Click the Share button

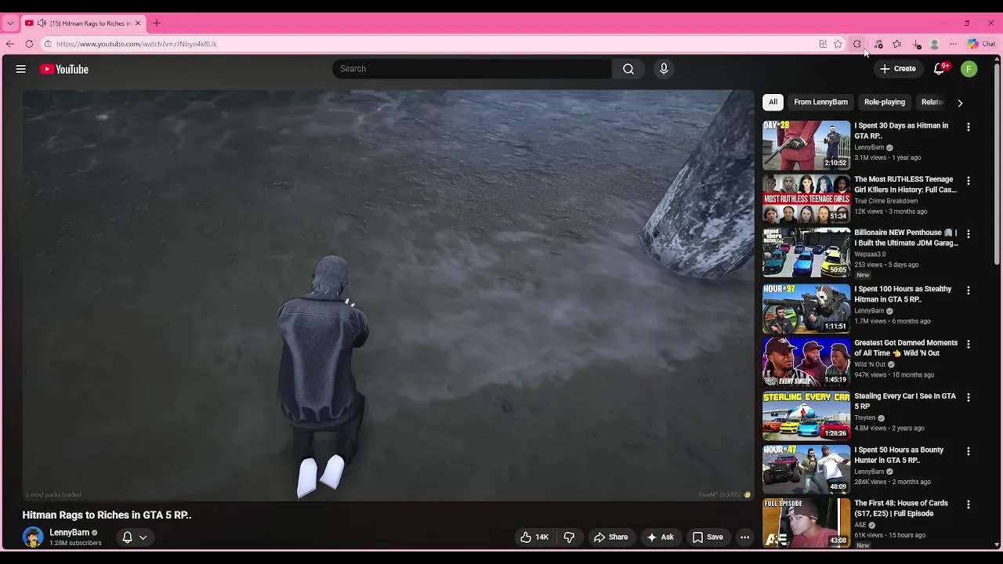tap(610, 537)
